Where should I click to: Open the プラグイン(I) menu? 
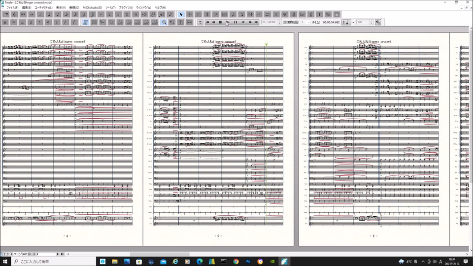click(126, 7)
